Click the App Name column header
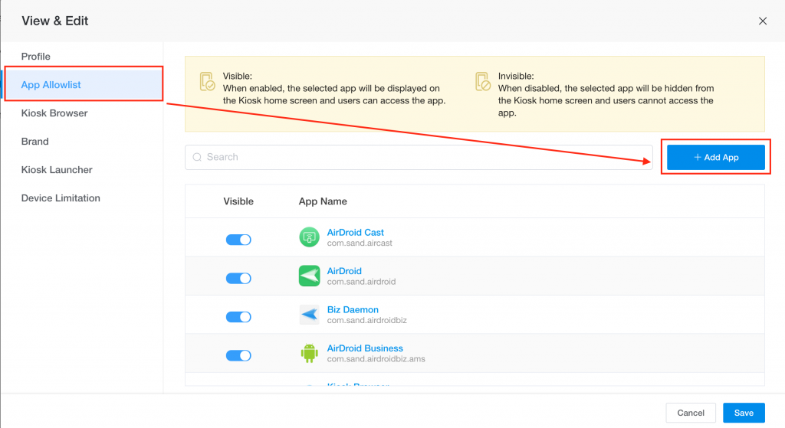Image resolution: width=785 pixels, height=428 pixels. pyautogui.click(x=323, y=201)
